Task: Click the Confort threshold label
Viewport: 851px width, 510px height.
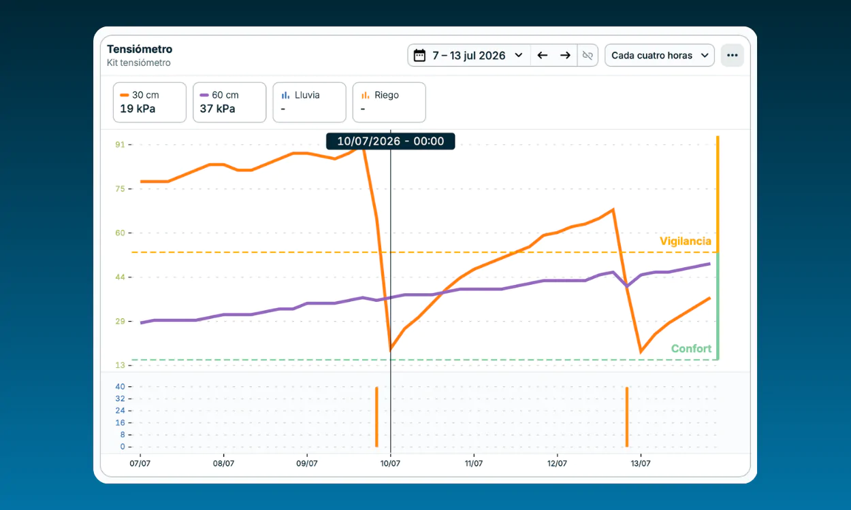Action: point(691,349)
